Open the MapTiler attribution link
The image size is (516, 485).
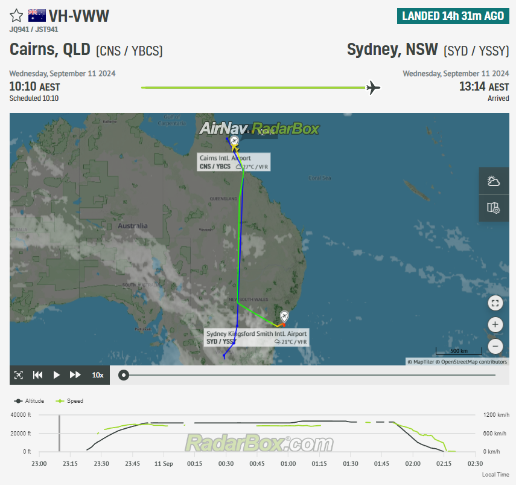[422, 362]
